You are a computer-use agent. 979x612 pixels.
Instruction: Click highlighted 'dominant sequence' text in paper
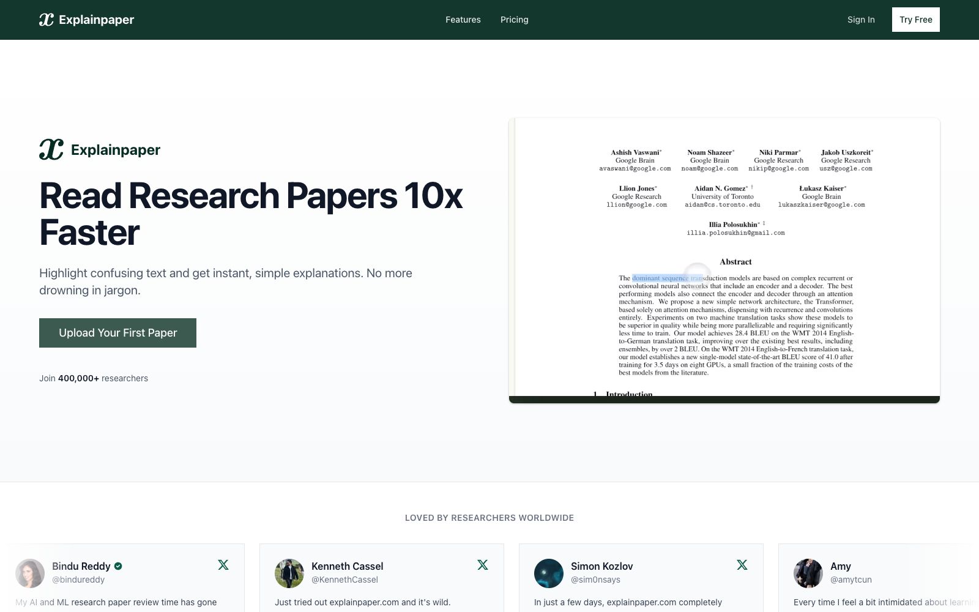(x=660, y=278)
